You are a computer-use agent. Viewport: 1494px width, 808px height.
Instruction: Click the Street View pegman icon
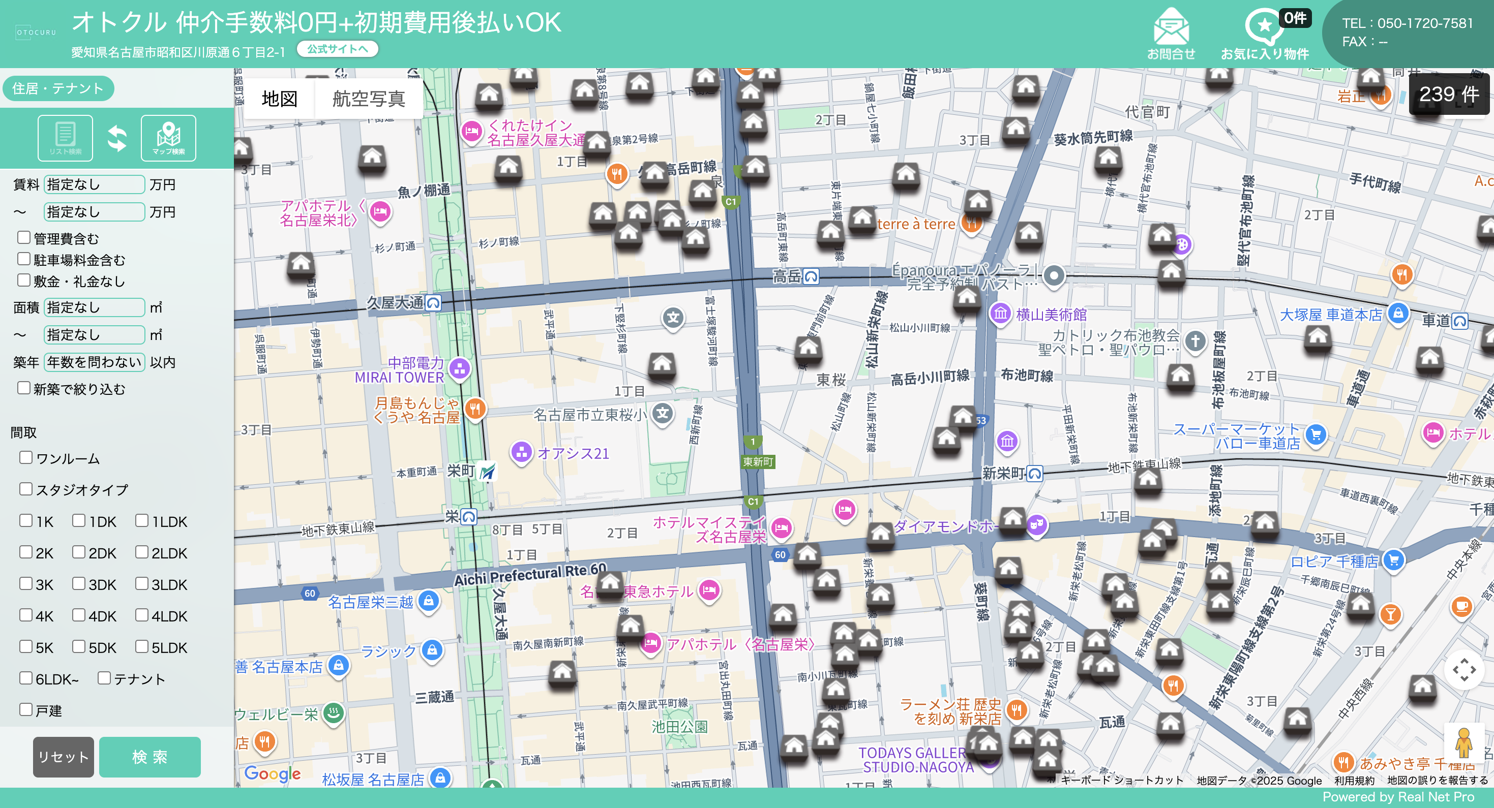[x=1463, y=742]
